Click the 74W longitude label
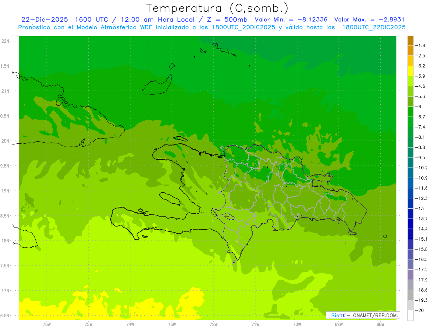The image size is (427, 329). click(130, 324)
